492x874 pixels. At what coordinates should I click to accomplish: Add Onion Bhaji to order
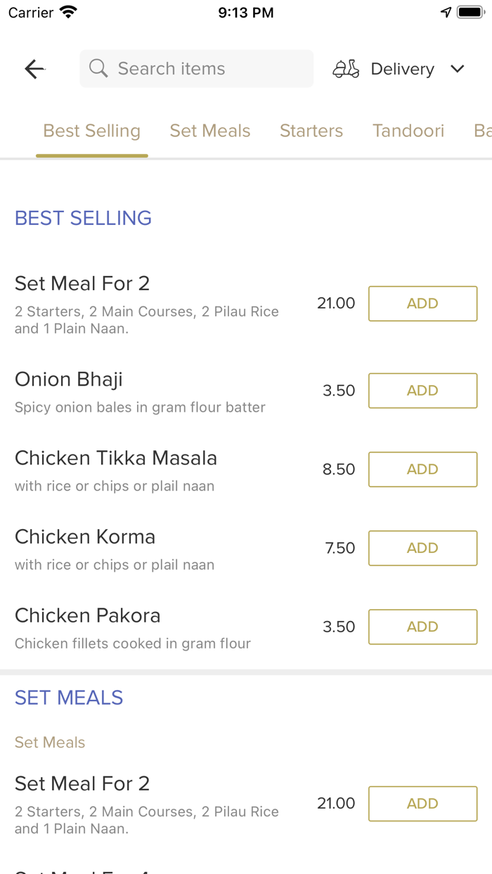tap(422, 391)
